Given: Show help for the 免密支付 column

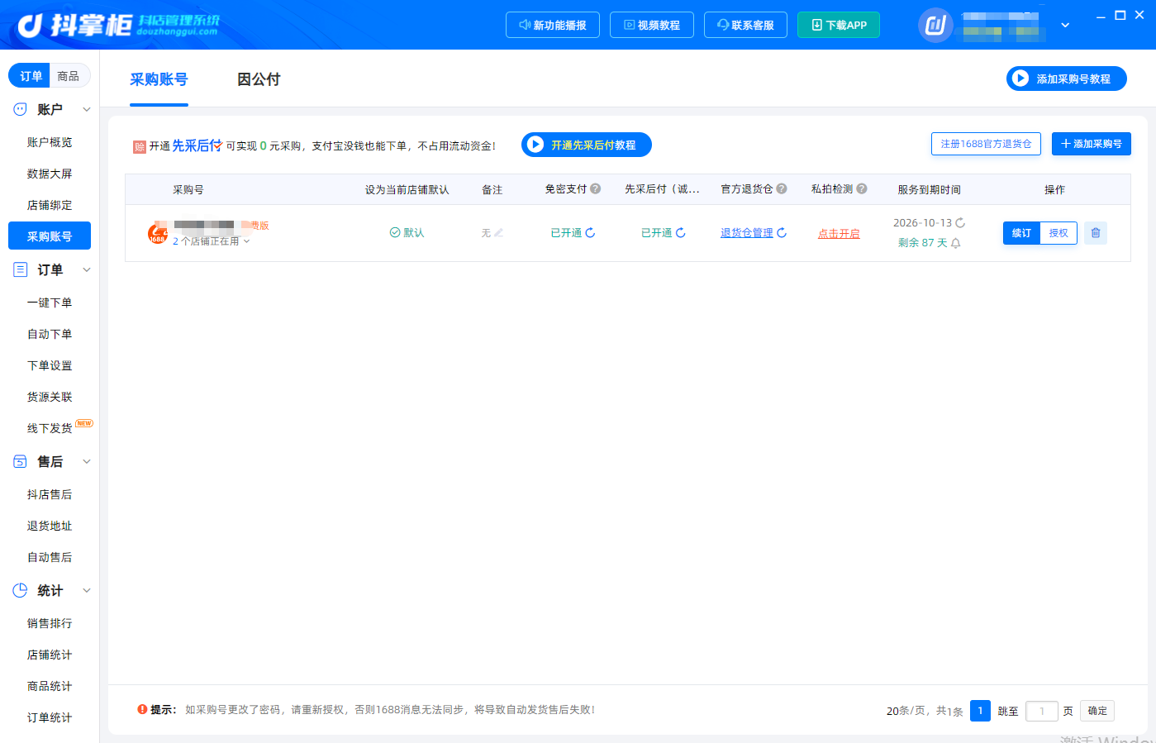Looking at the screenshot, I should click(x=596, y=189).
